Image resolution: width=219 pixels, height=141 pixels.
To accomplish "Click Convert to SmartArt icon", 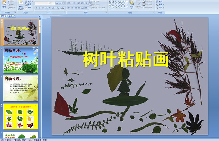I will click(90, 8).
